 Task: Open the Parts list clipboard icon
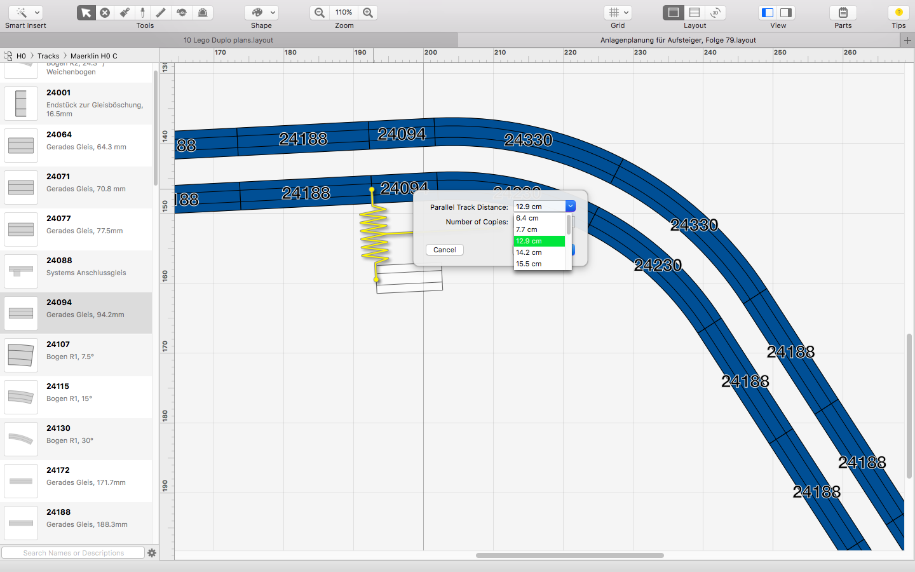[843, 13]
